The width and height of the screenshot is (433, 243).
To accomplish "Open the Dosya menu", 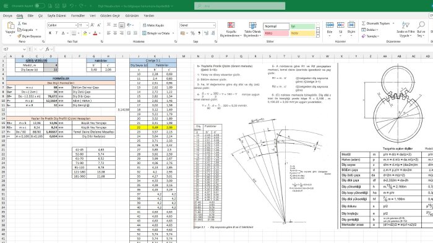I will (x=7, y=15).
